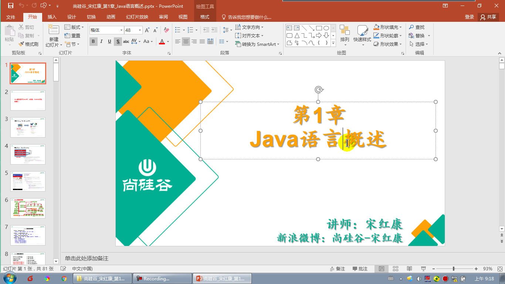Decrease font size with the small A icon
Image resolution: width=505 pixels, height=284 pixels.
click(x=155, y=30)
